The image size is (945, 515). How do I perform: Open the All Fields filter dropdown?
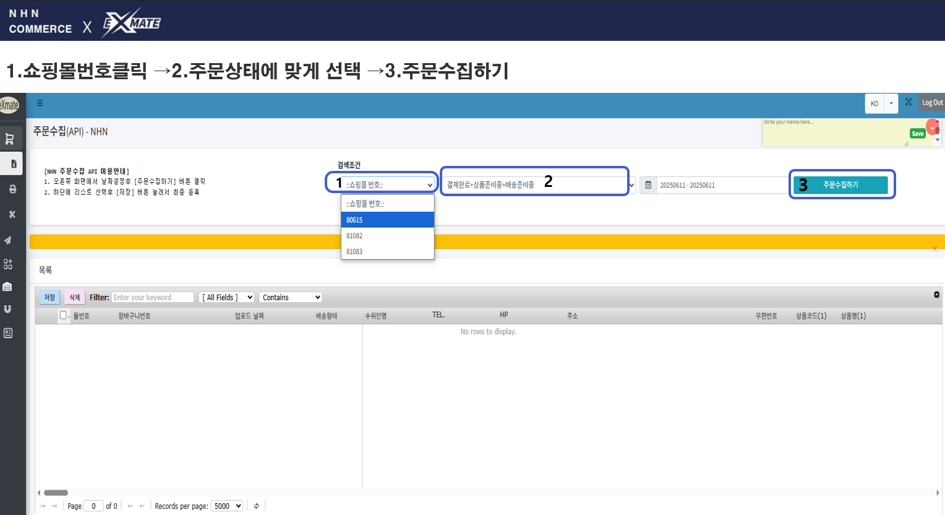[x=227, y=298]
